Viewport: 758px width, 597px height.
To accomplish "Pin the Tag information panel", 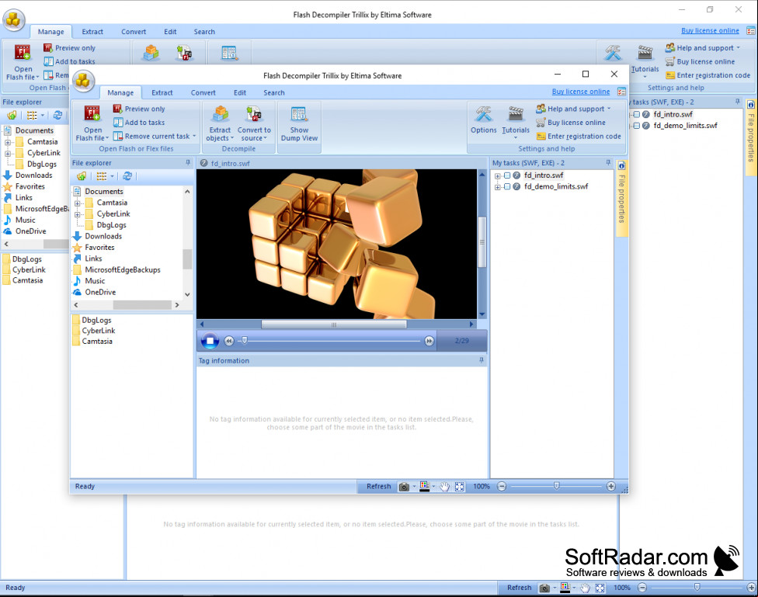I will (x=481, y=360).
